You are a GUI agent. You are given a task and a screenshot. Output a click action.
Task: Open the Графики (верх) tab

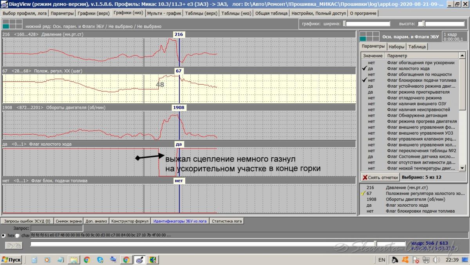point(94,13)
